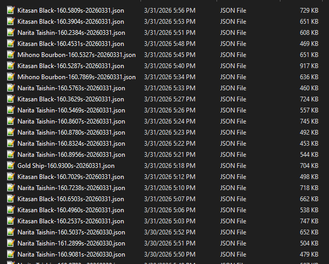Click the 917 KB size value
The image size is (329, 264).
point(309,66)
